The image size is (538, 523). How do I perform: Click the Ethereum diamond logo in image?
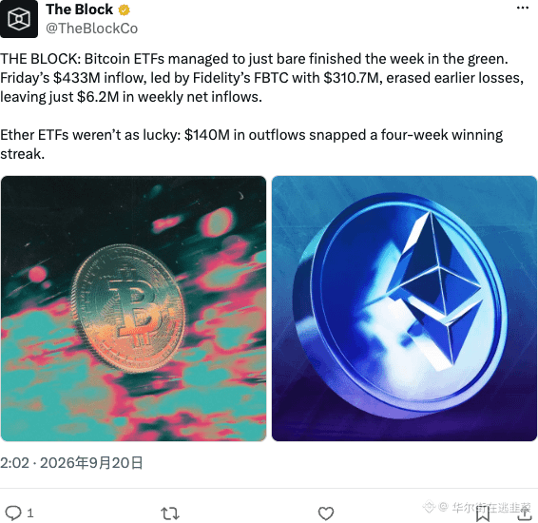click(x=434, y=290)
